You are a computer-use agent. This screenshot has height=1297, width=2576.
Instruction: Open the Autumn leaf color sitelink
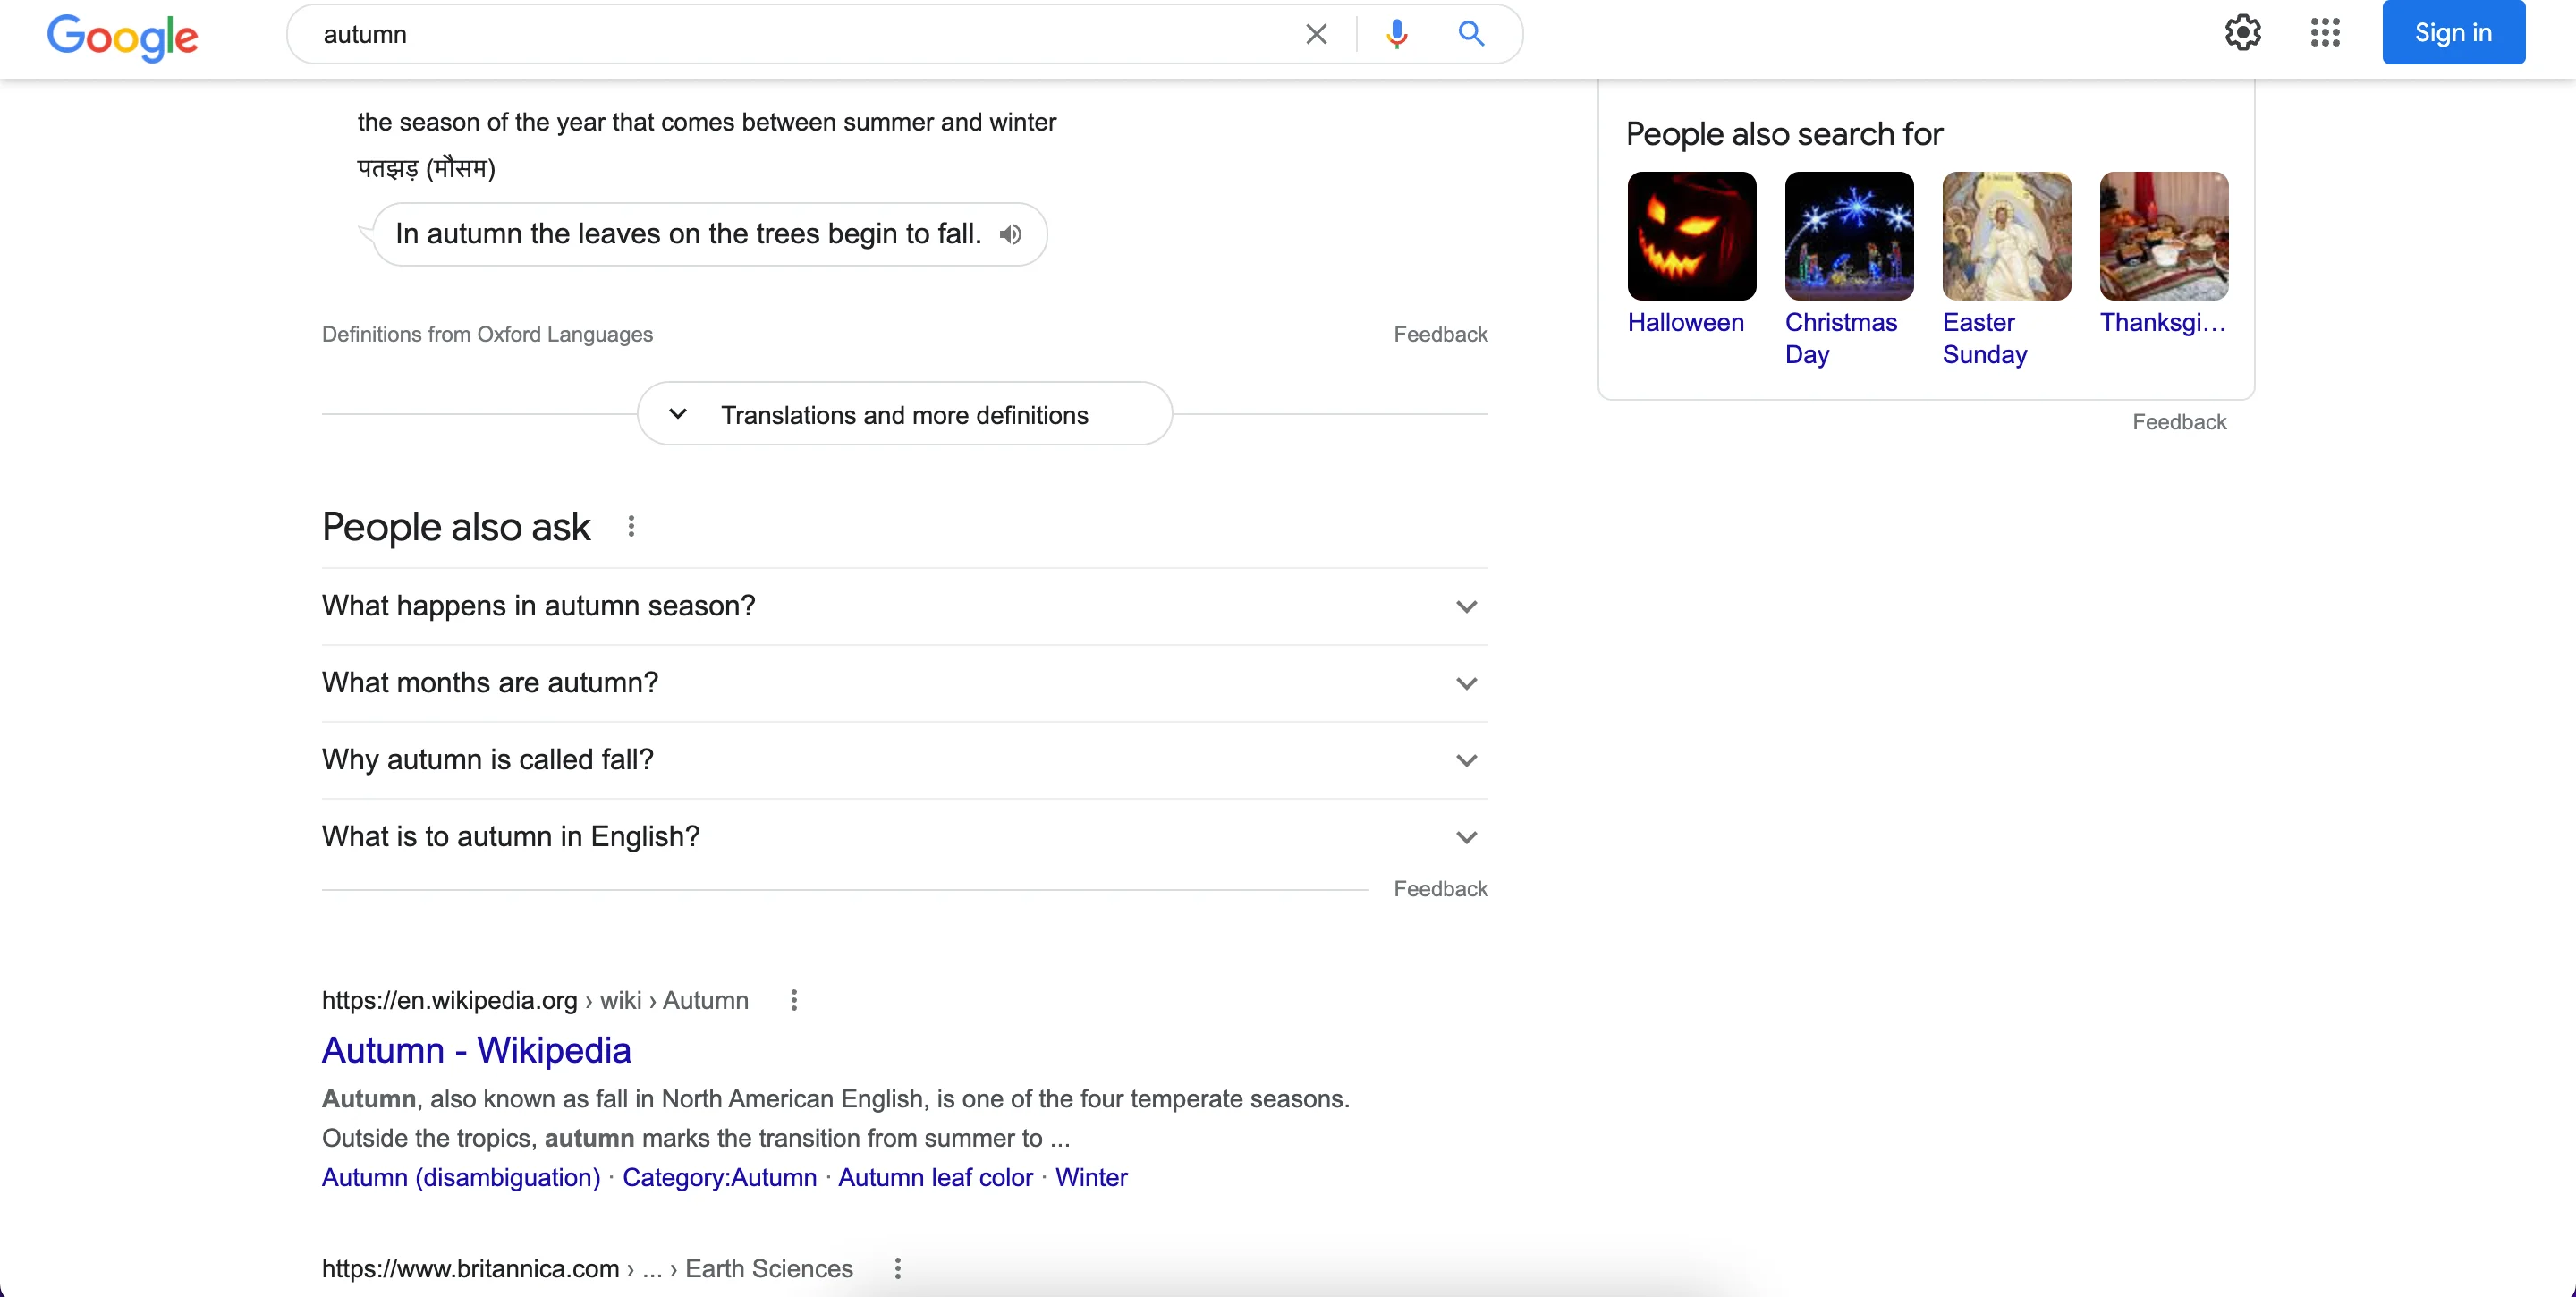tap(935, 1177)
